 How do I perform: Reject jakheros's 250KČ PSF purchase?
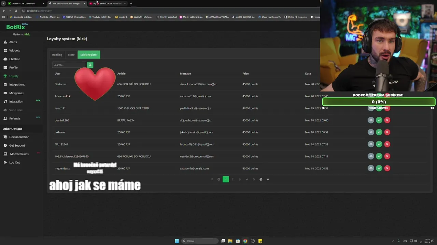pyautogui.click(x=387, y=132)
